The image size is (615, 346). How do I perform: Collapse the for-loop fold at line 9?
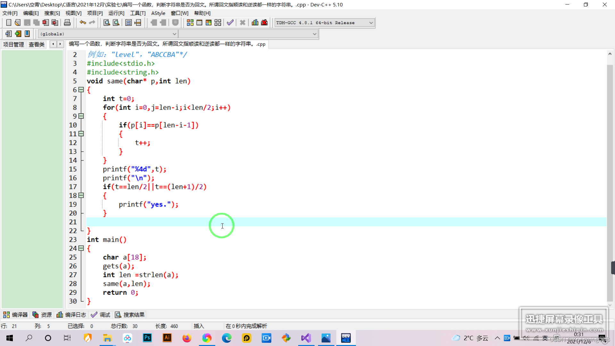(x=81, y=116)
